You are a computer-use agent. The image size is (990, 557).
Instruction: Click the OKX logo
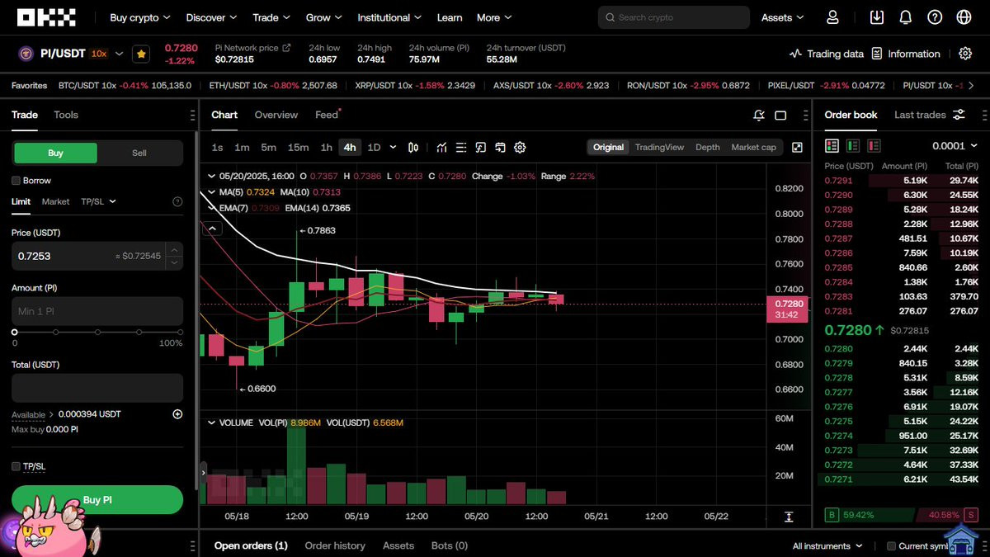(46, 17)
